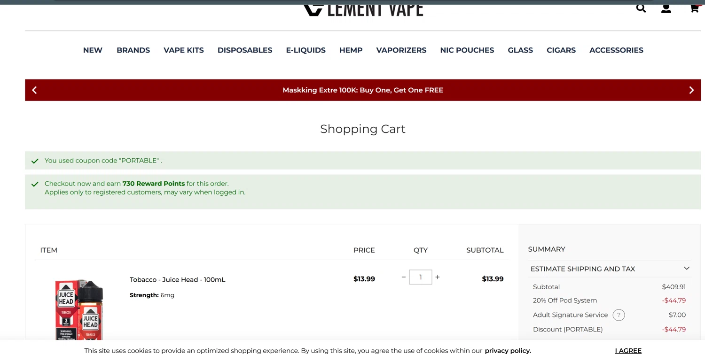705x354 pixels.
Task: Browse the Nic Pouches category
Action: (x=467, y=50)
